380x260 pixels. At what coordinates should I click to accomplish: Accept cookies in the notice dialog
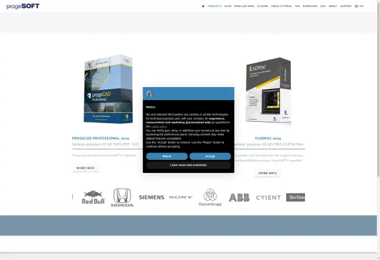coord(210,157)
